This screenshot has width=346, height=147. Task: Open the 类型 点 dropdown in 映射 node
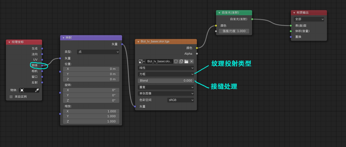98,52
